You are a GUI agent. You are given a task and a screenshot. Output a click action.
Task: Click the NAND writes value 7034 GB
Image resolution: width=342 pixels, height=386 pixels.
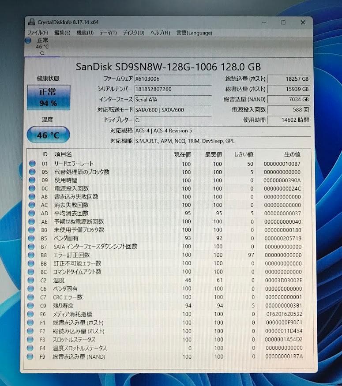288,99
